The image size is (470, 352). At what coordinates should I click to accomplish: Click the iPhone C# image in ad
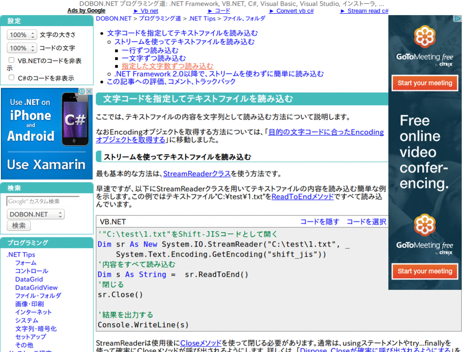[75, 120]
